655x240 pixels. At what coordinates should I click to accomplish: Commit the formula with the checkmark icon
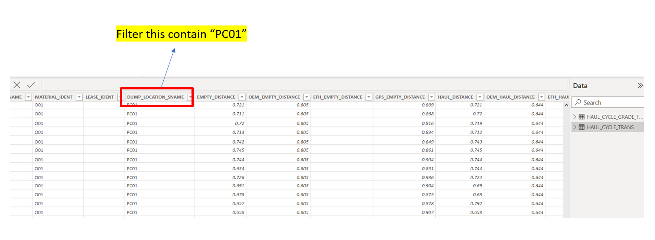[x=31, y=85]
